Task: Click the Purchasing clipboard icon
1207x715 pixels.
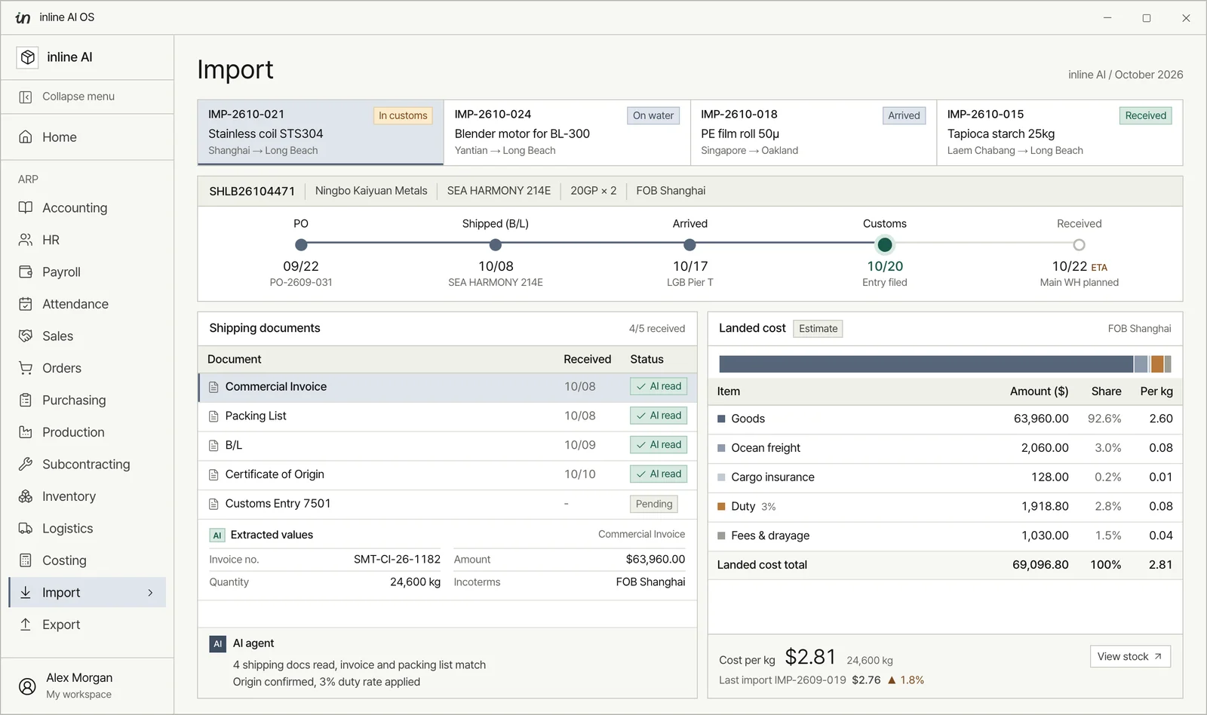Action: tap(26, 400)
